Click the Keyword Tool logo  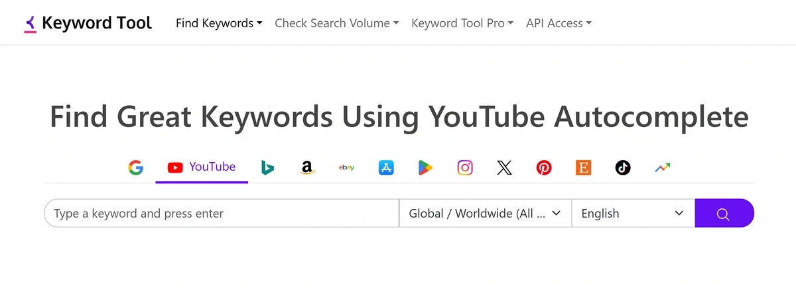(x=88, y=23)
